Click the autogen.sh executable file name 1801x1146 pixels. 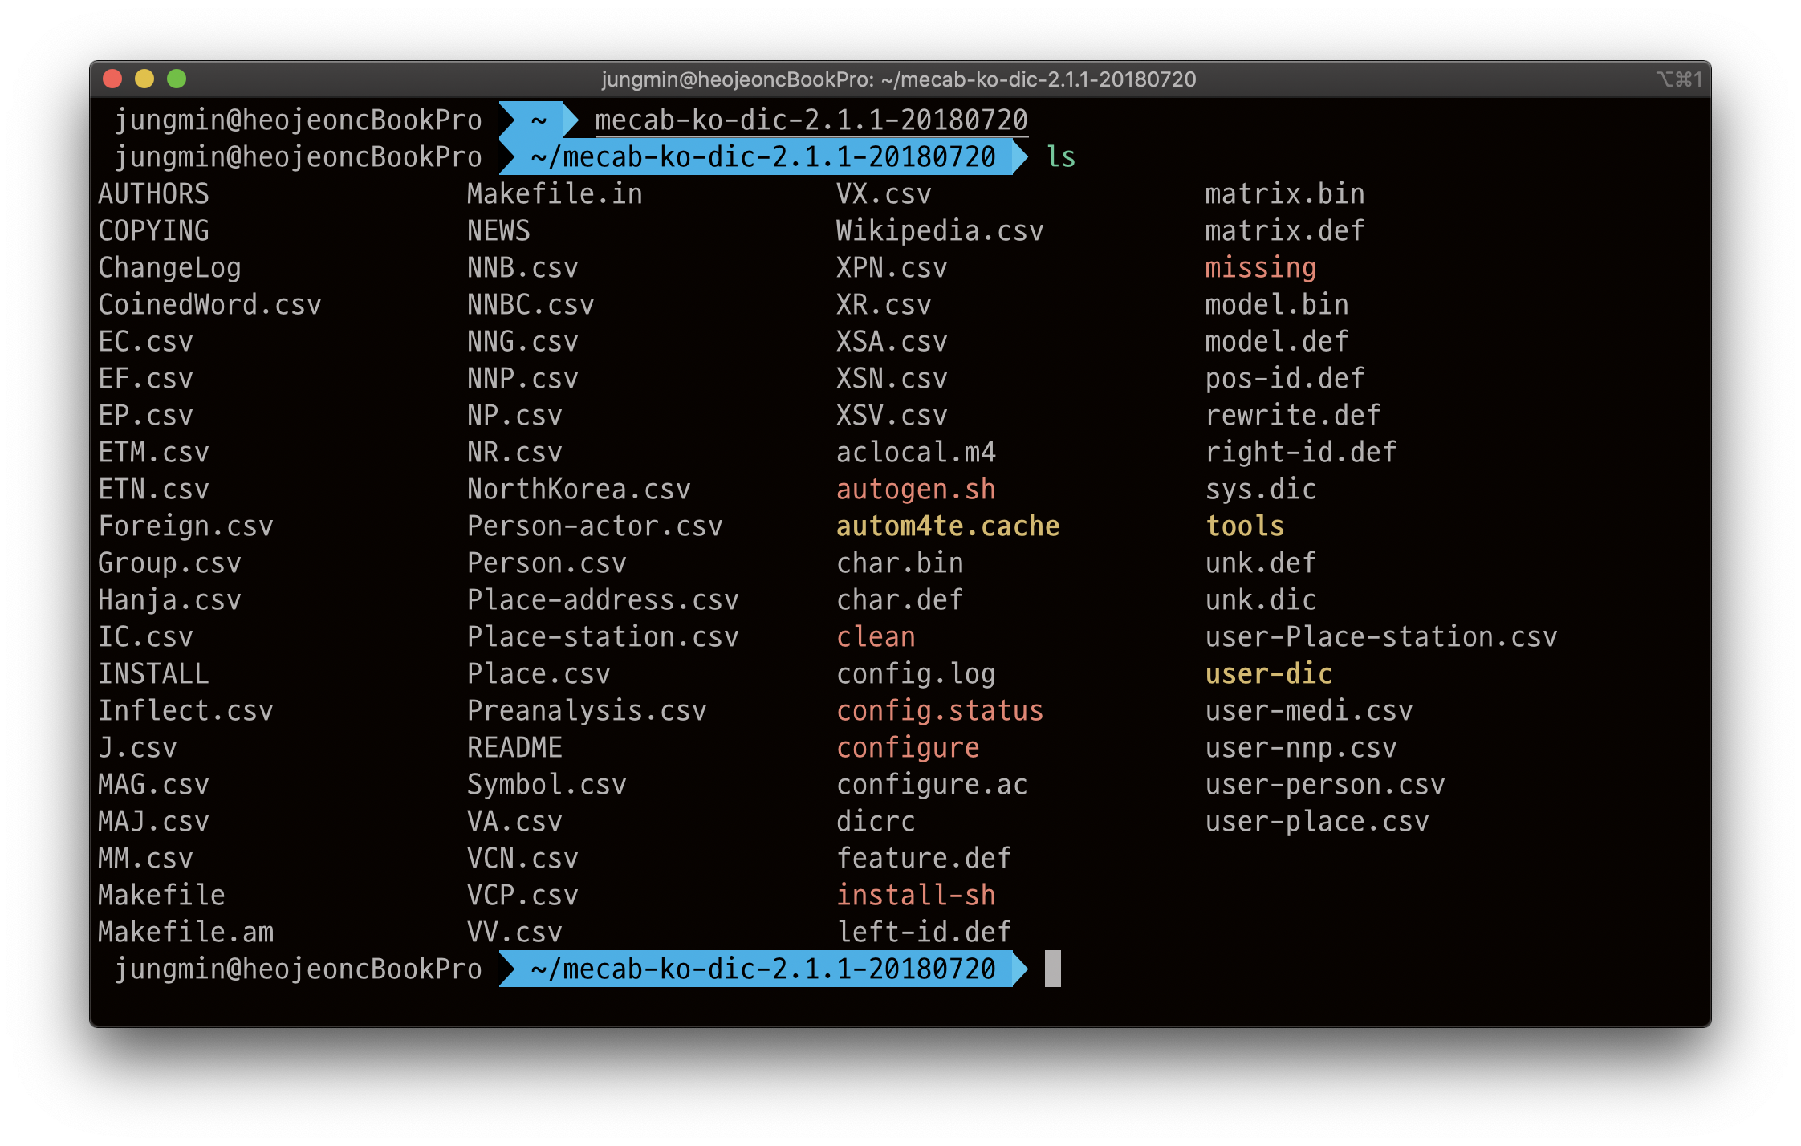(x=915, y=490)
